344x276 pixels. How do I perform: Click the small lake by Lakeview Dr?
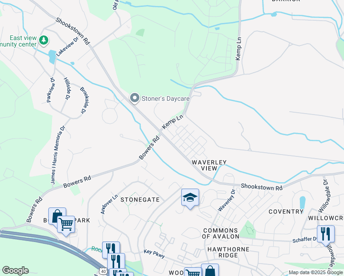click(52, 57)
